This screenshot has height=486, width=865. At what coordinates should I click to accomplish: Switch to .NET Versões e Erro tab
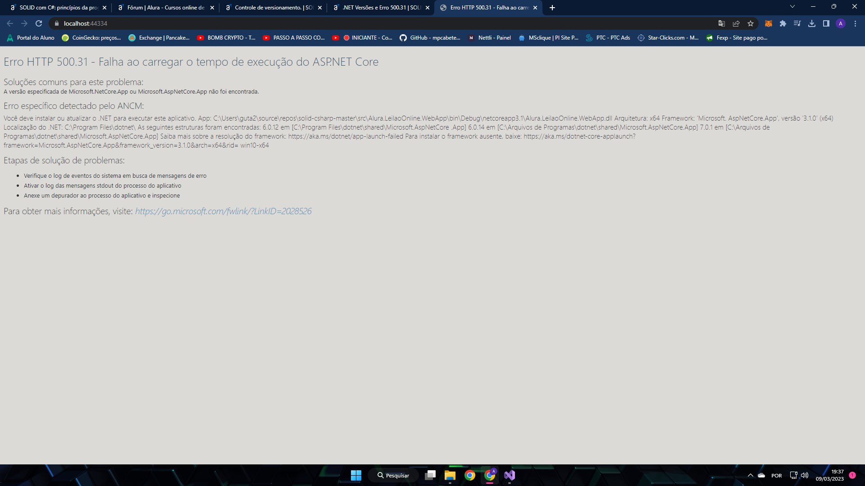coord(381,8)
